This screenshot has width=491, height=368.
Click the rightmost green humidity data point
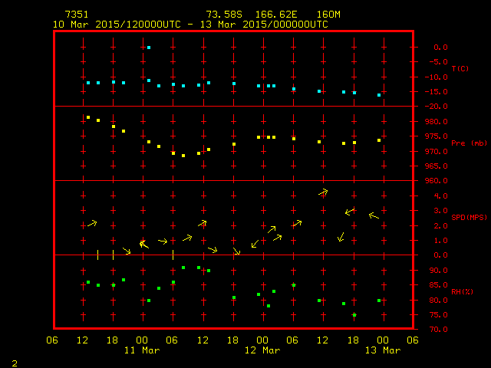[379, 301]
